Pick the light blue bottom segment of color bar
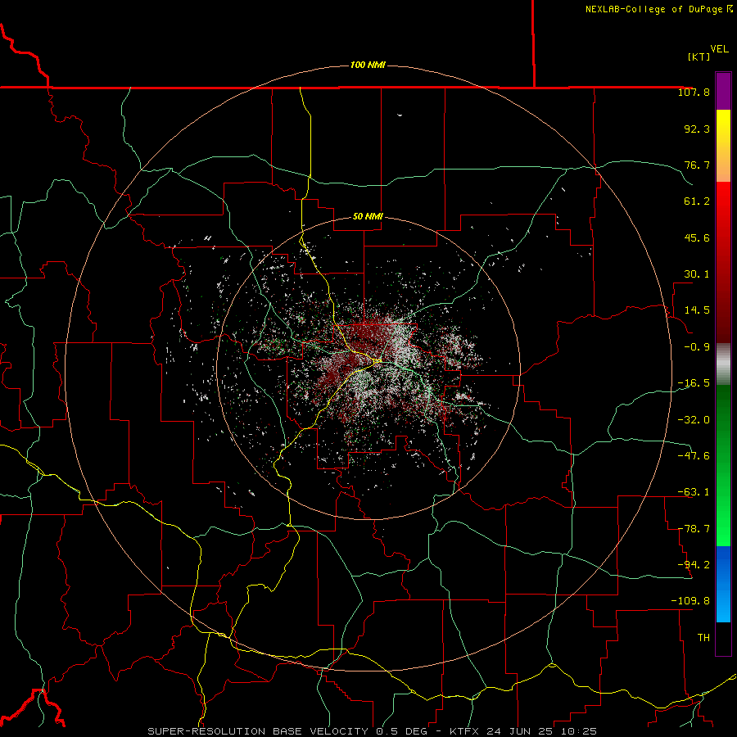737x737 pixels. (x=723, y=606)
